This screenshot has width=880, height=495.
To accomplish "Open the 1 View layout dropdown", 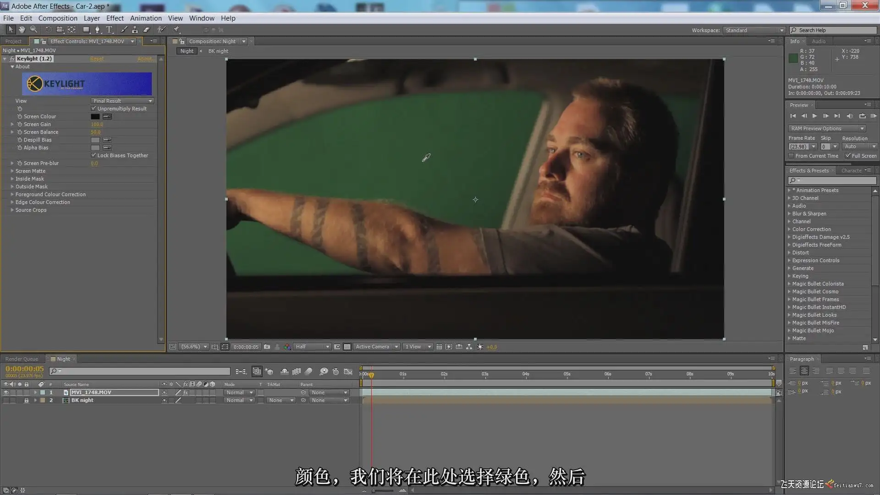I will pos(418,347).
